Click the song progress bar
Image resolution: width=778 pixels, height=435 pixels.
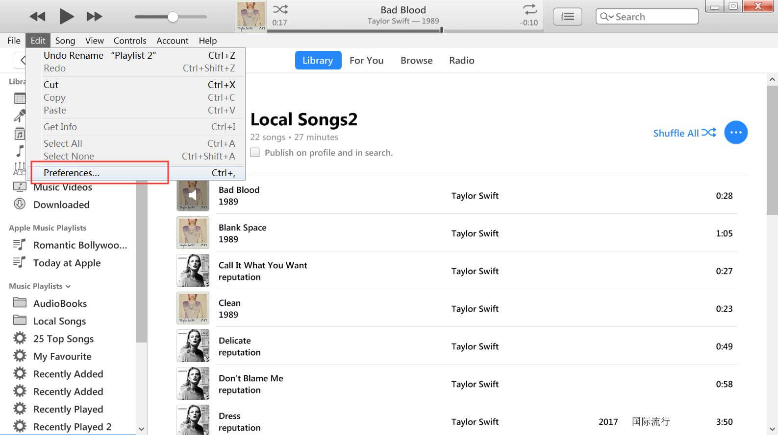click(404, 30)
